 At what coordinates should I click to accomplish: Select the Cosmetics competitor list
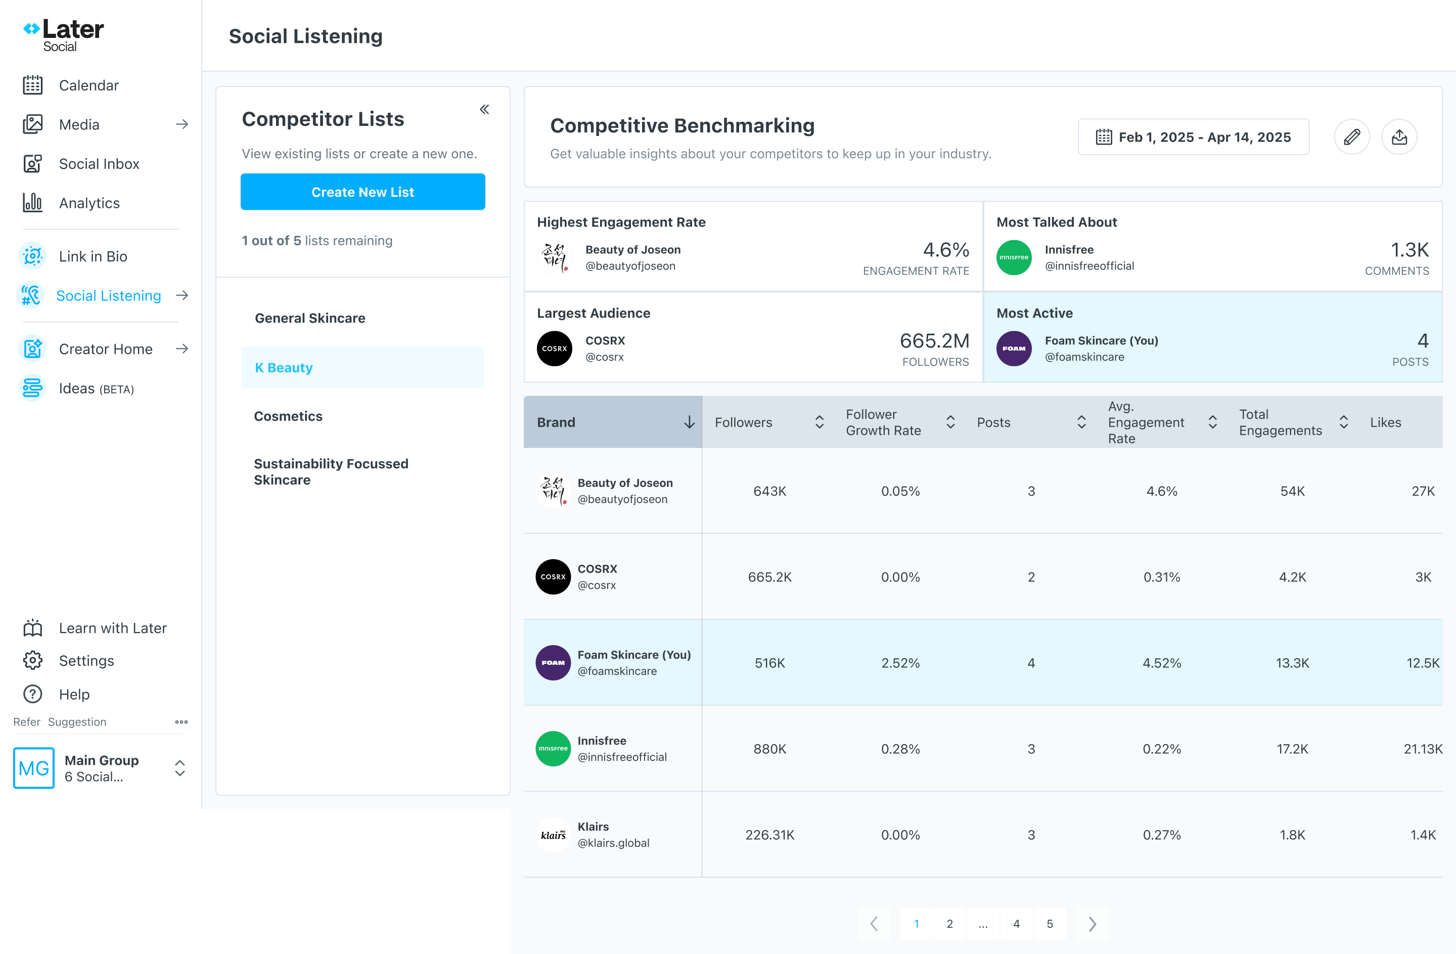click(x=288, y=416)
